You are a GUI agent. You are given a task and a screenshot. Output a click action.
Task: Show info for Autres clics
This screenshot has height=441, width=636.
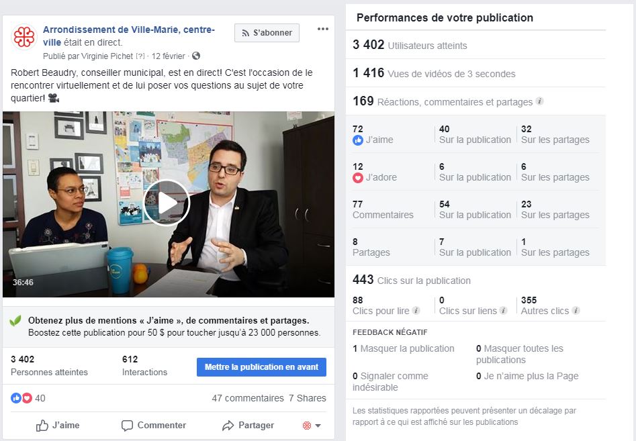(576, 311)
